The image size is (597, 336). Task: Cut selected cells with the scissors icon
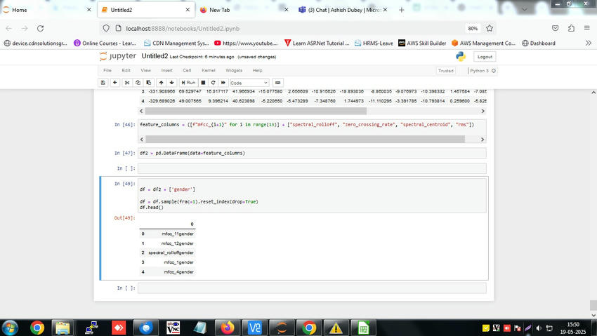127,83
